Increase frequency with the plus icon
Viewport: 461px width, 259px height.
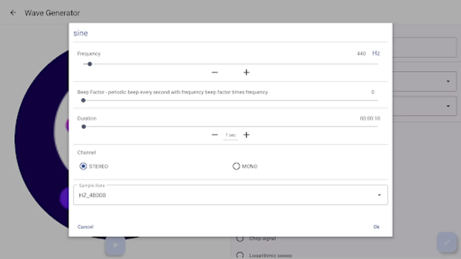246,73
